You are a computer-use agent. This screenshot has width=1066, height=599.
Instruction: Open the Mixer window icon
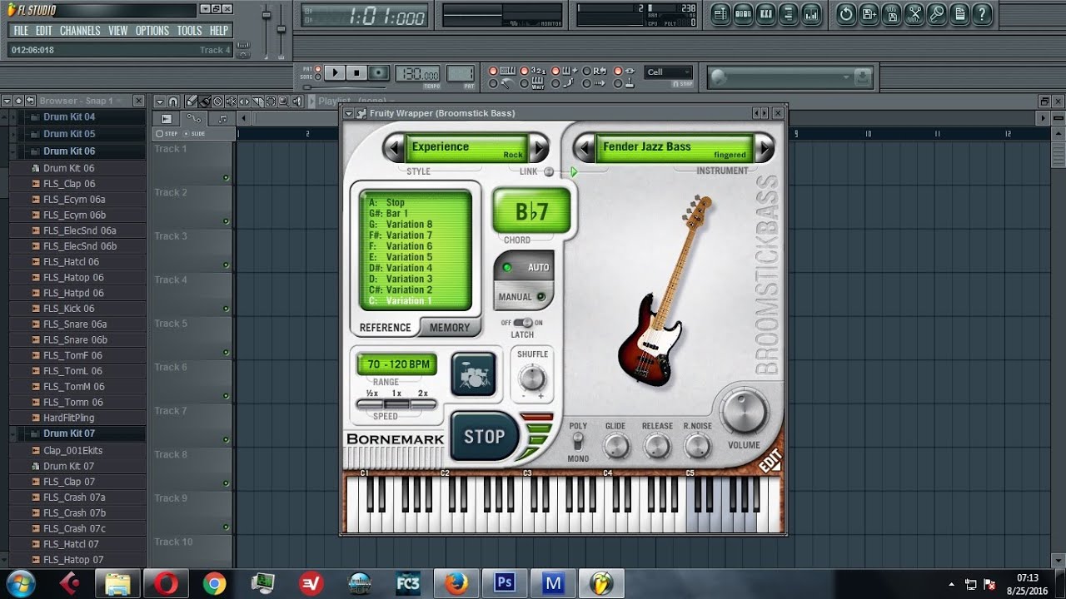click(x=810, y=13)
